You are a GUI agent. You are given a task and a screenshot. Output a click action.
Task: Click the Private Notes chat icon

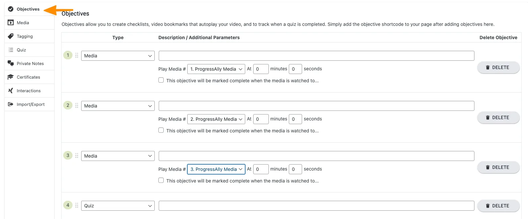click(x=11, y=63)
